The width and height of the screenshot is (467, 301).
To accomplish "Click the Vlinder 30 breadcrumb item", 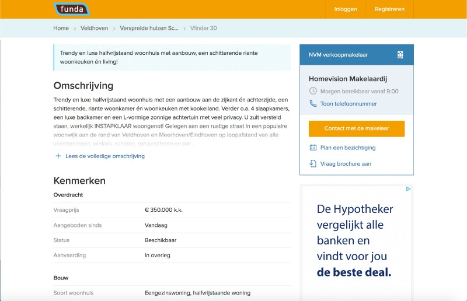I will pyautogui.click(x=204, y=28).
